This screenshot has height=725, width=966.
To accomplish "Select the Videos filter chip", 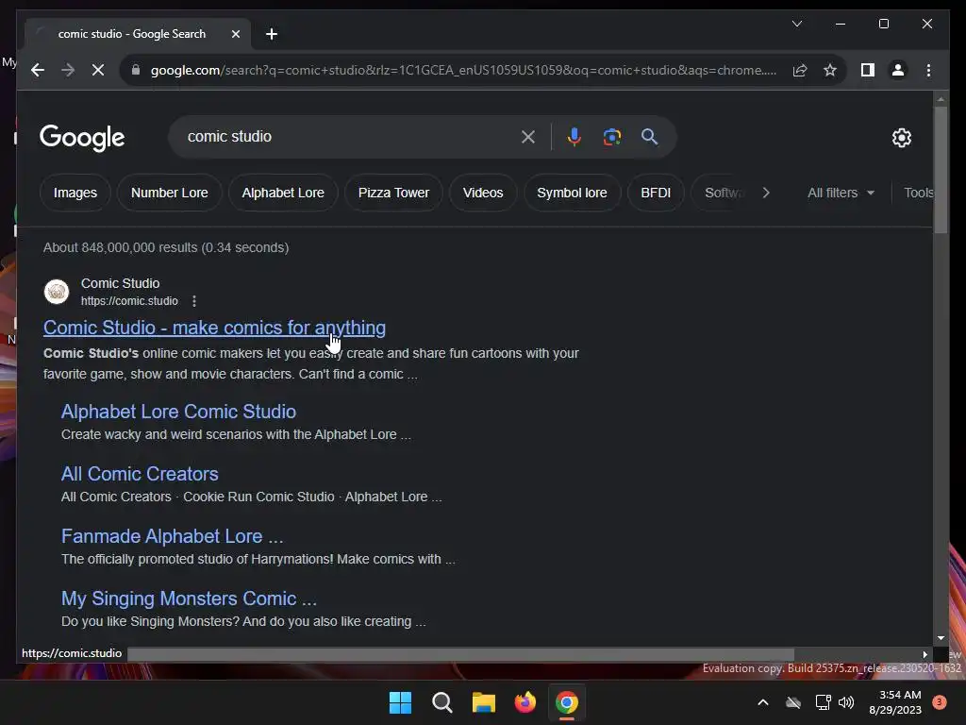I will [x=483, y=193].
